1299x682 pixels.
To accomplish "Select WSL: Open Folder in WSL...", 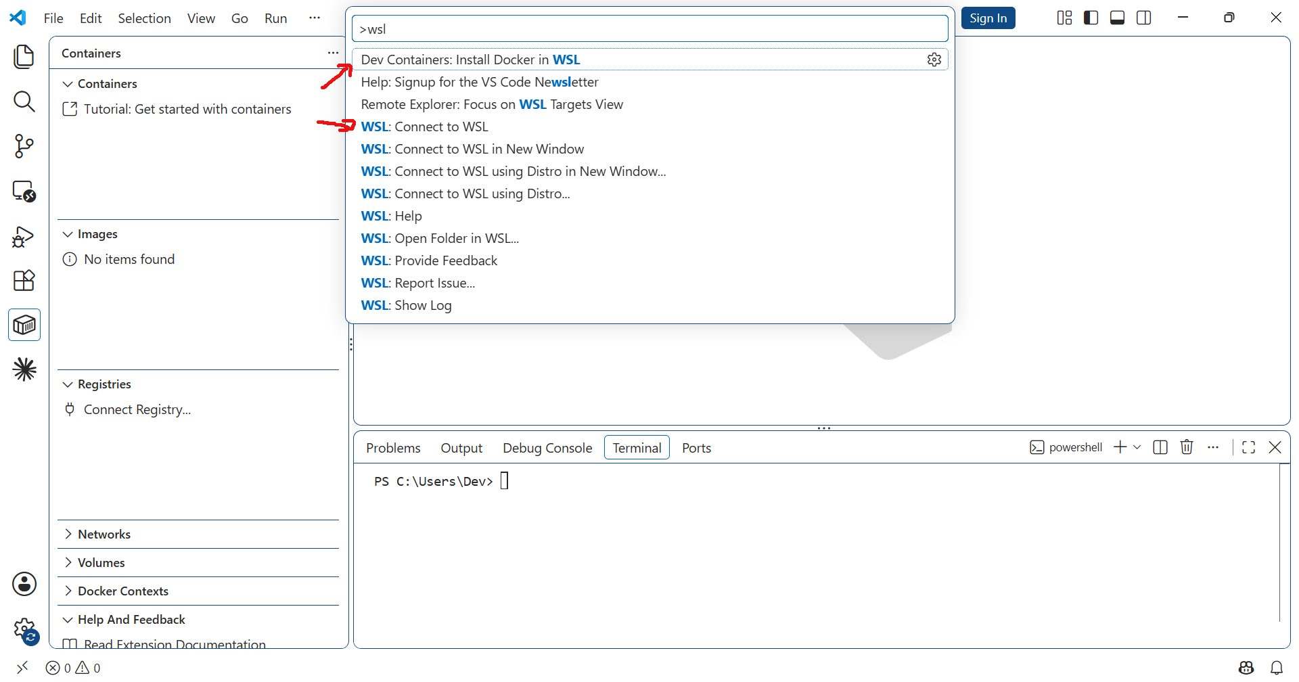I will (649, 238).
